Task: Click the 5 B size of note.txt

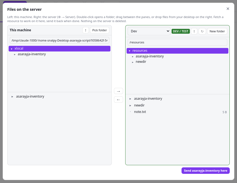Action: tap(224, 112)
